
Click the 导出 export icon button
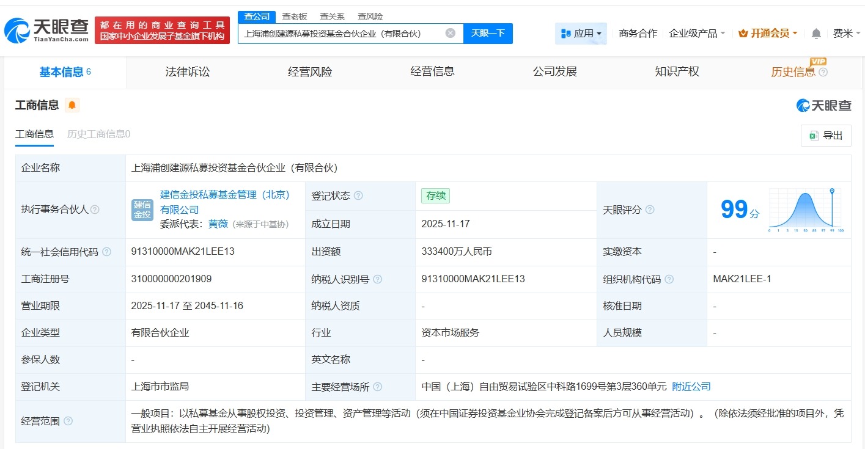825,136
